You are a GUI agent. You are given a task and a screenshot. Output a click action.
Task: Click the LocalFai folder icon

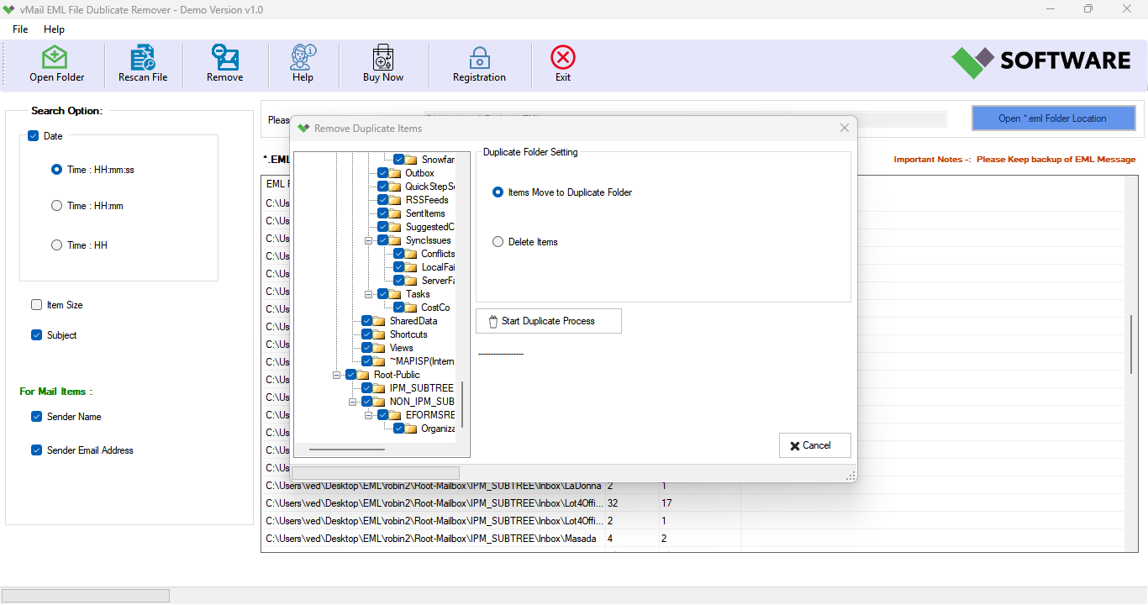411,267
